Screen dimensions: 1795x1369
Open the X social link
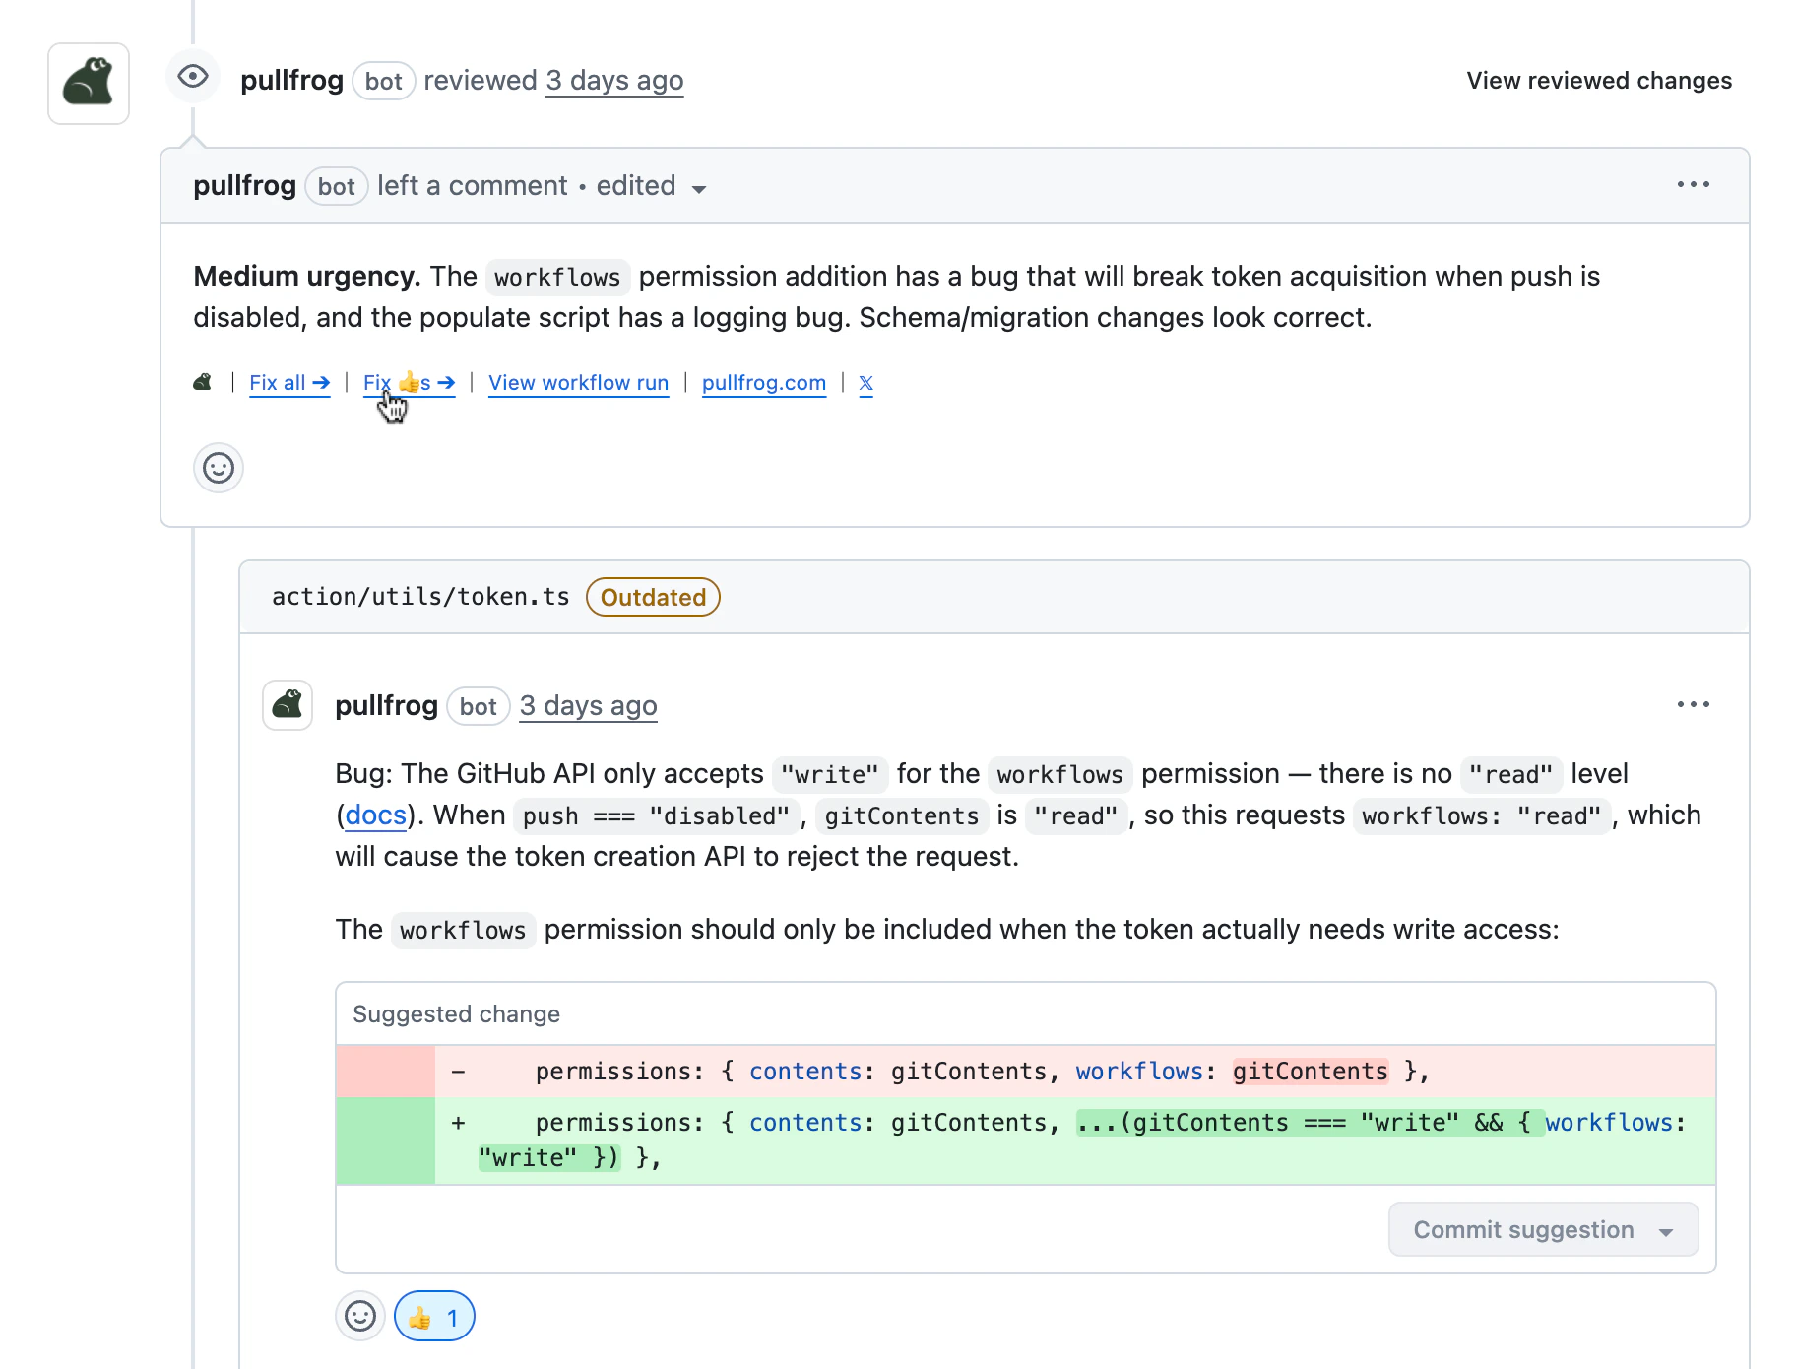866,383
